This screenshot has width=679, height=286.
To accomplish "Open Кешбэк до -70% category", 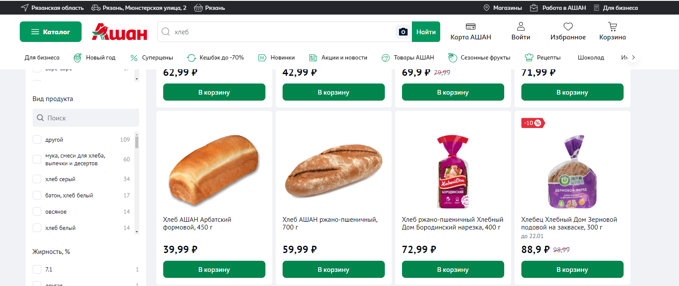I will 216,57.
